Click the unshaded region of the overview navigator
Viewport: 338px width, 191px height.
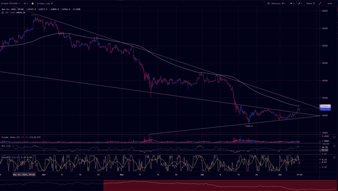point(52,186)
